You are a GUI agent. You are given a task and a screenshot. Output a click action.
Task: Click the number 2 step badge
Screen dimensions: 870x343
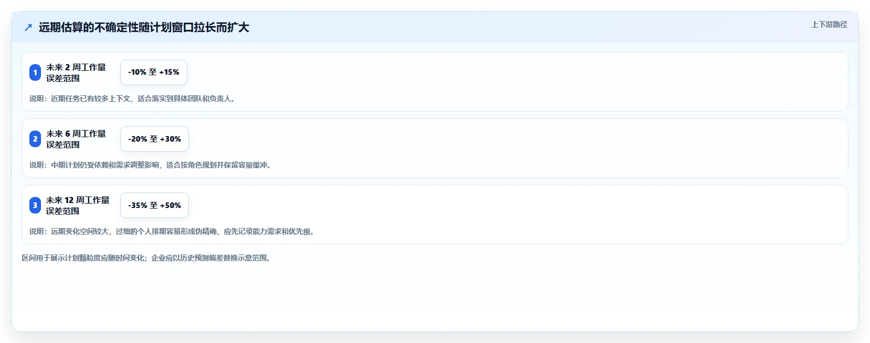[35, 139]
